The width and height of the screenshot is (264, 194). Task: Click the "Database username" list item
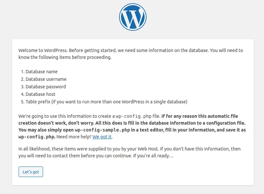[46, 79]
